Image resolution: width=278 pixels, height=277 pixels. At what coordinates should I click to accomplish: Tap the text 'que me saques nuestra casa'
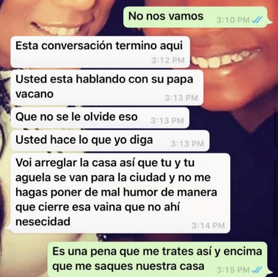[128, 267]
